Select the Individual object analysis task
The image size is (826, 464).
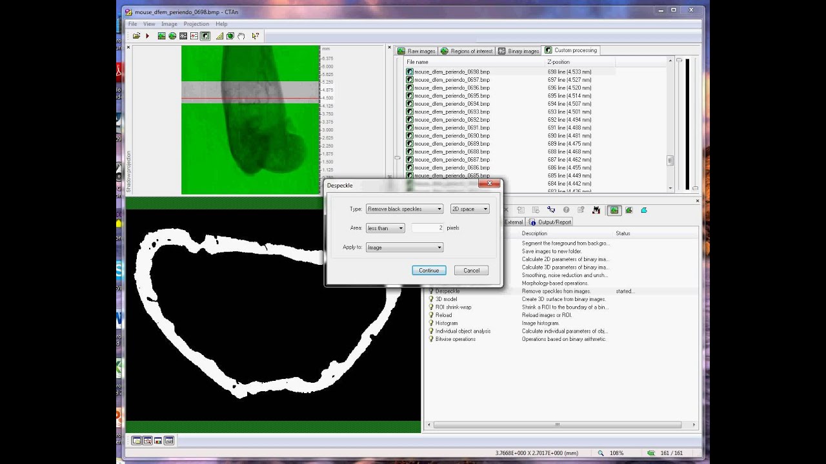click(463, 331)
